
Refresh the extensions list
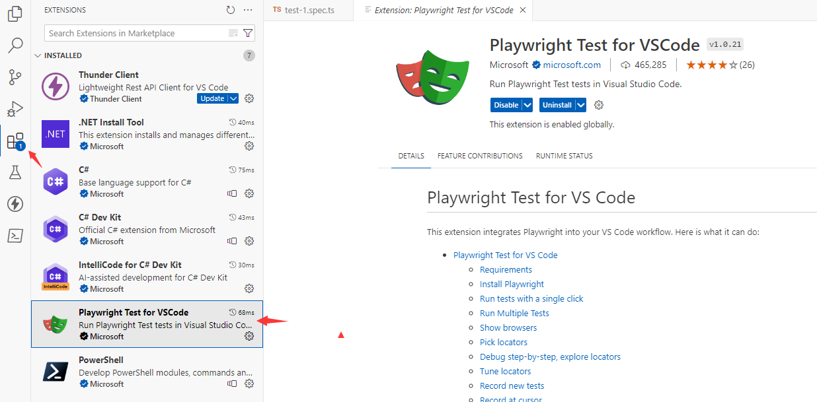[x=230, y=10]
